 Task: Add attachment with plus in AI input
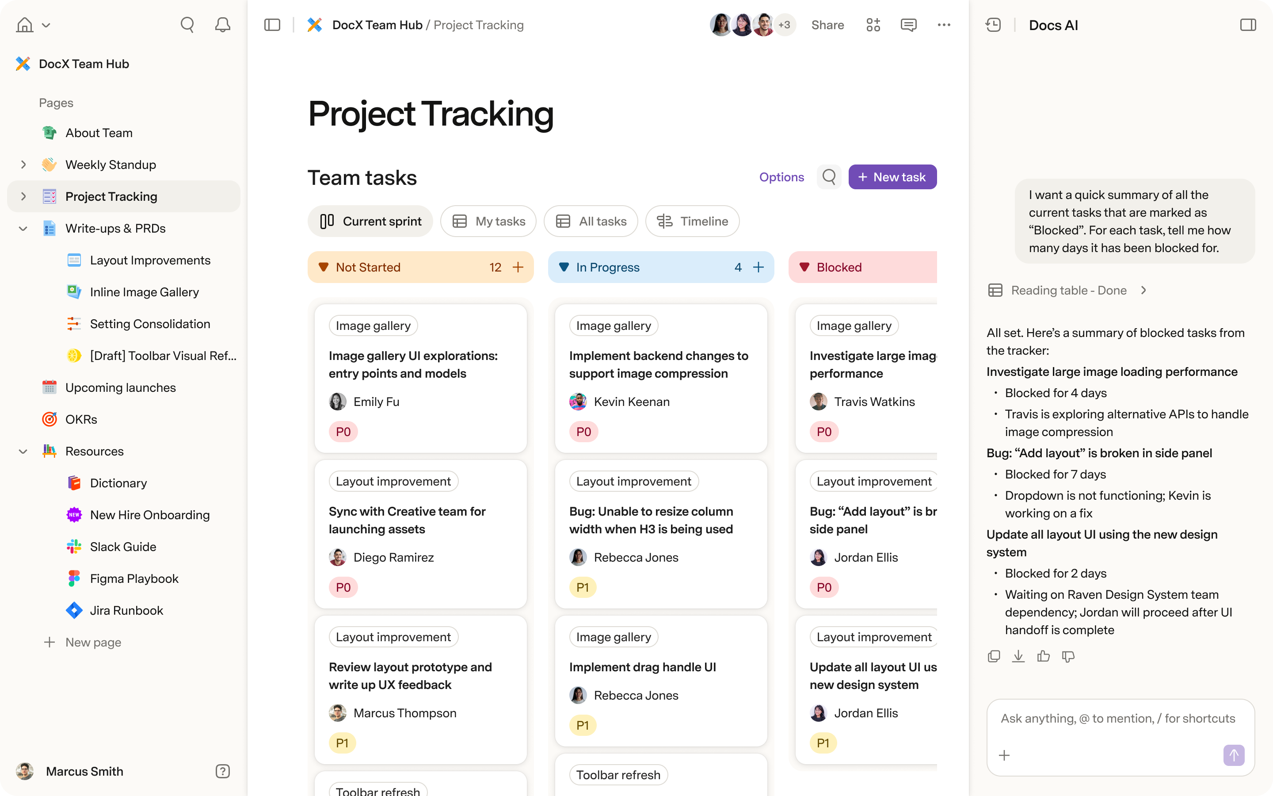pos(1004,755)
